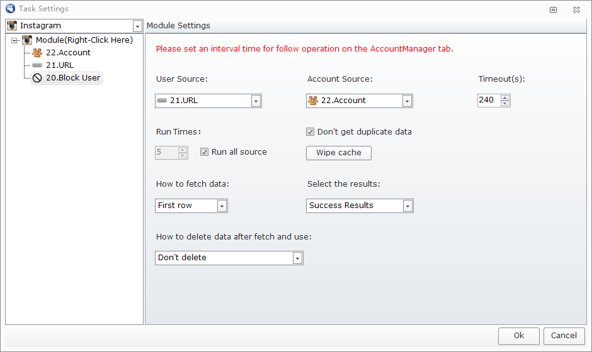This screenshot has width=592, height=352.
Task: Toggle Don't get duplicate data checkbox
Action: [310, 132]
